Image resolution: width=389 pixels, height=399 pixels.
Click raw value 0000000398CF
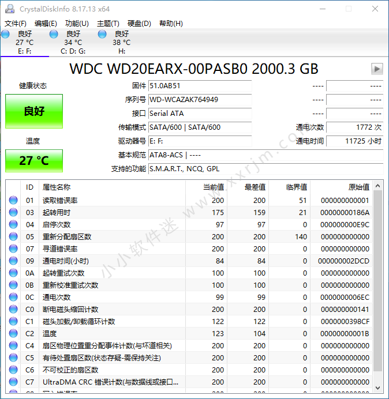point(345,321)
